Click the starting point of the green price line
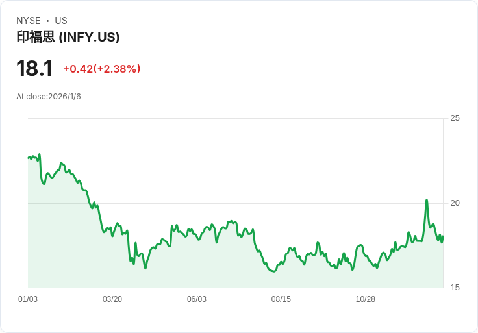This screenshot has height=333, width=478. point(29,158)
